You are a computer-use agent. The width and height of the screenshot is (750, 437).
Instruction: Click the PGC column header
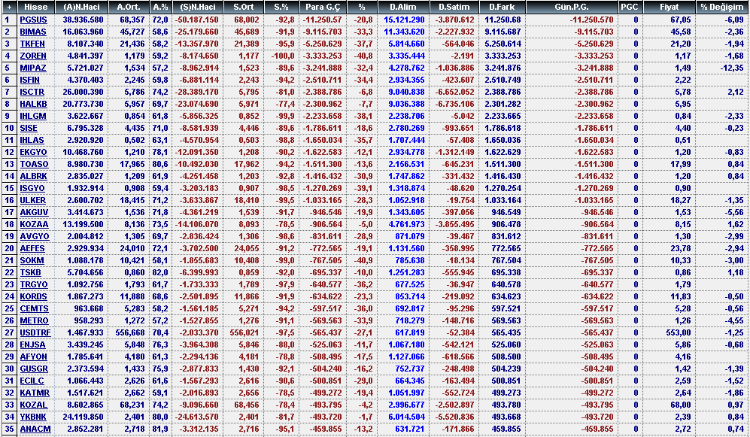[x=629, y=6]
